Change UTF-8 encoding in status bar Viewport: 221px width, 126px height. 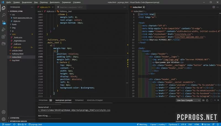(183, 124)
